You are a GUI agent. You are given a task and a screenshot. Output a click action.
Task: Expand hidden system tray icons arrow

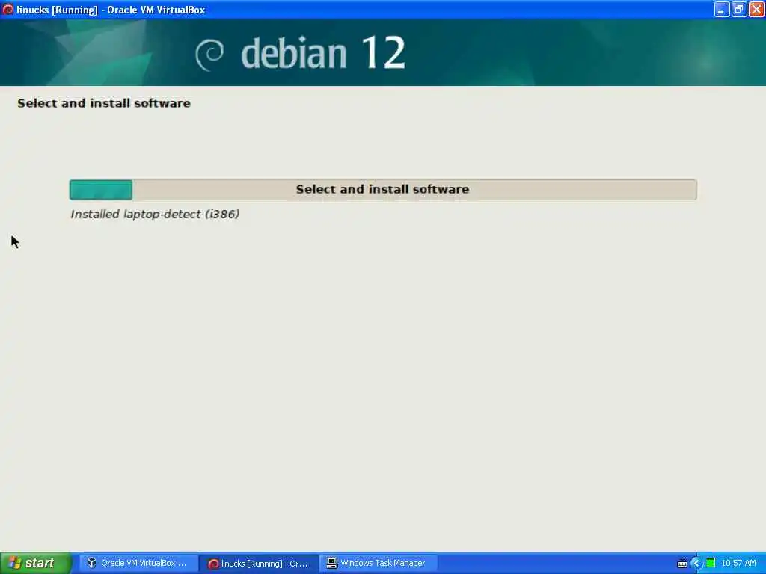696,564
